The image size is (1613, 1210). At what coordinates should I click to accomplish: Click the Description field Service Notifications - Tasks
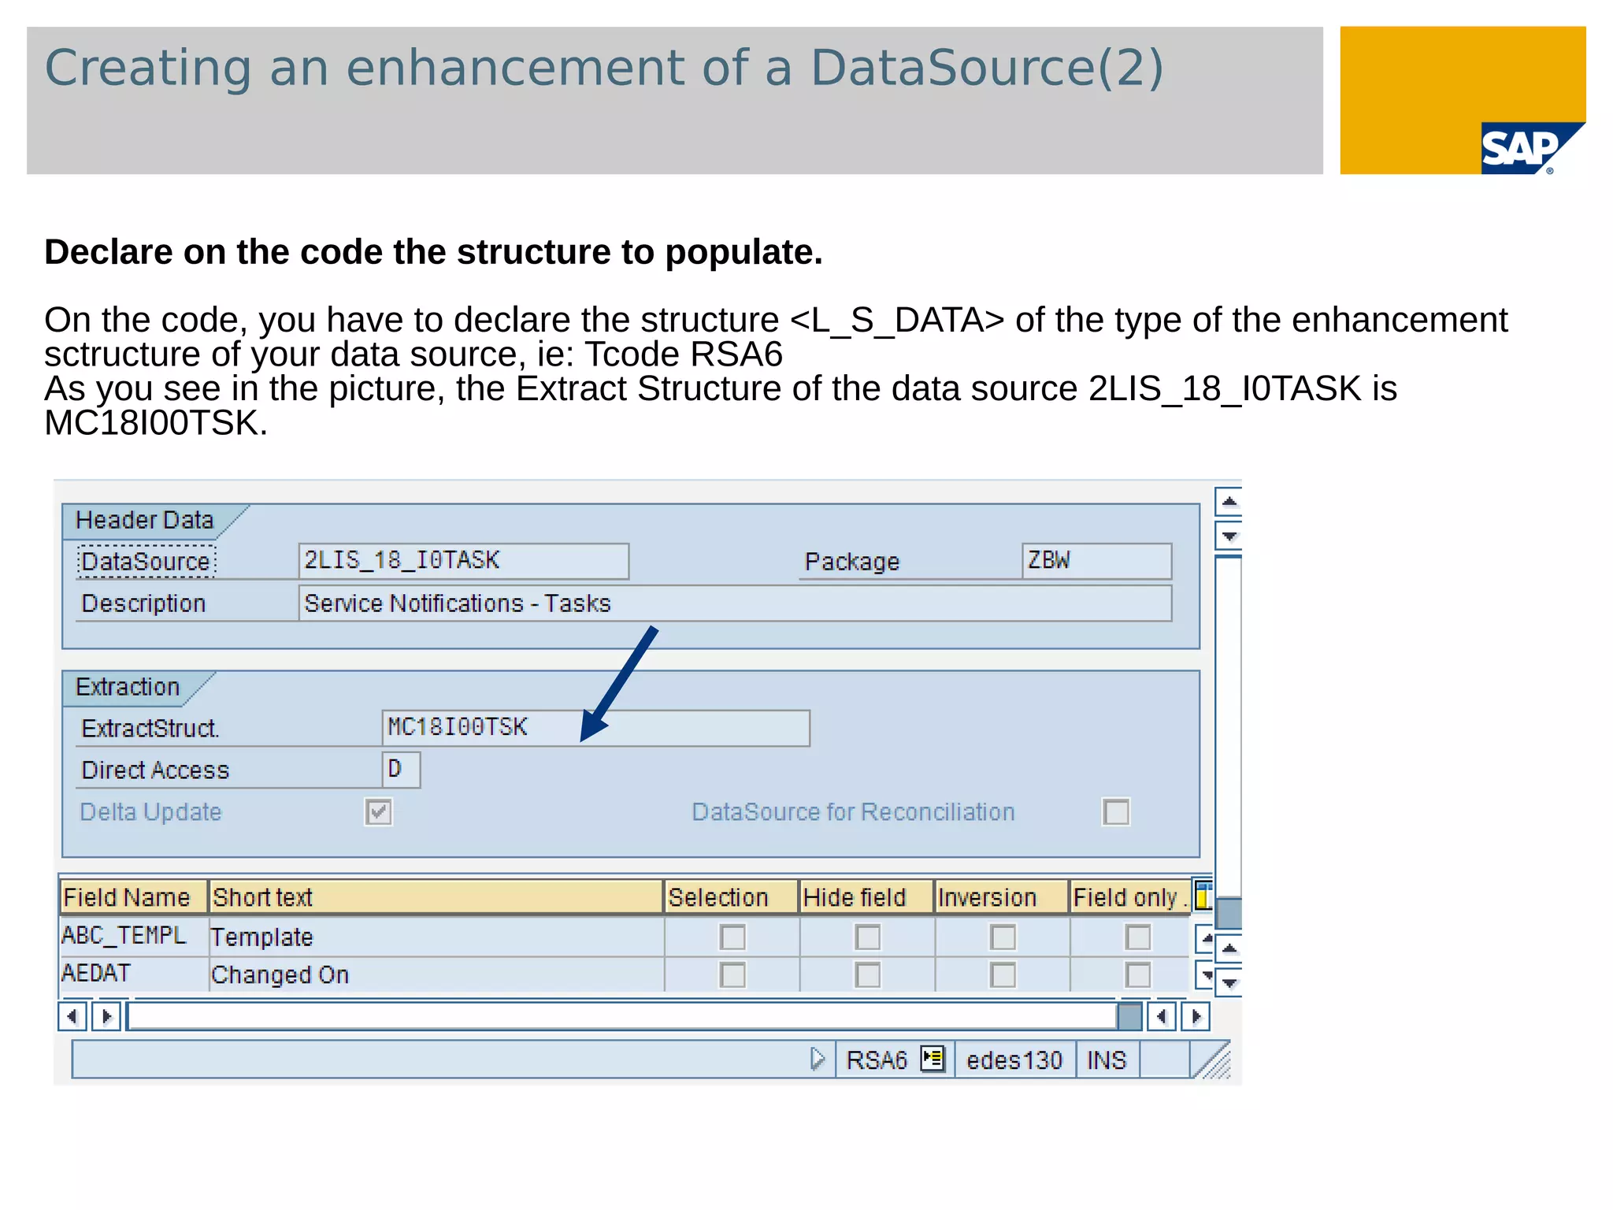(735, 603)
